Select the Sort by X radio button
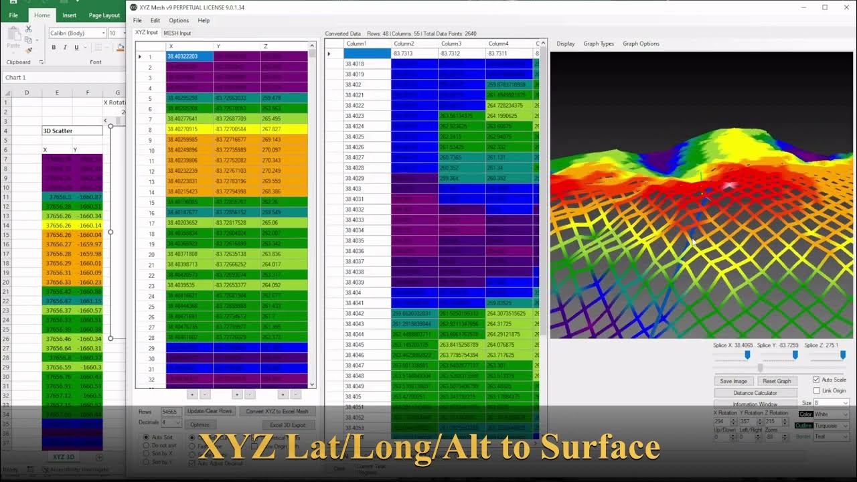 pos(147,453)
